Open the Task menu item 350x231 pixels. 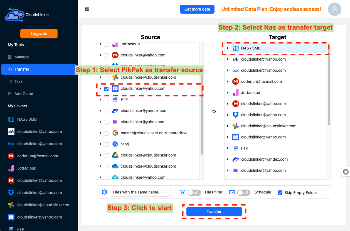[39, 81]
